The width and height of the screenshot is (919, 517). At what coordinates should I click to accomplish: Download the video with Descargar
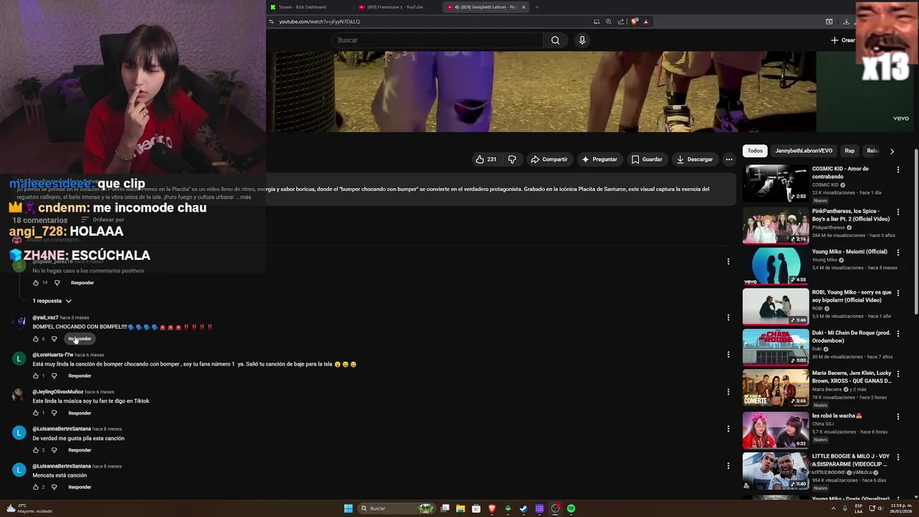click(x=694, y=159)
